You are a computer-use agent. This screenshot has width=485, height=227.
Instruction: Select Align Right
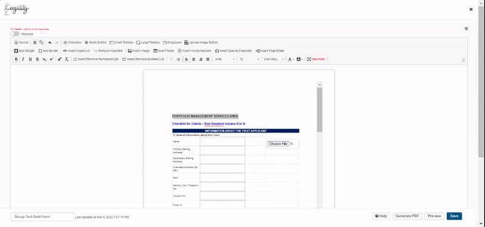[201, 59]
